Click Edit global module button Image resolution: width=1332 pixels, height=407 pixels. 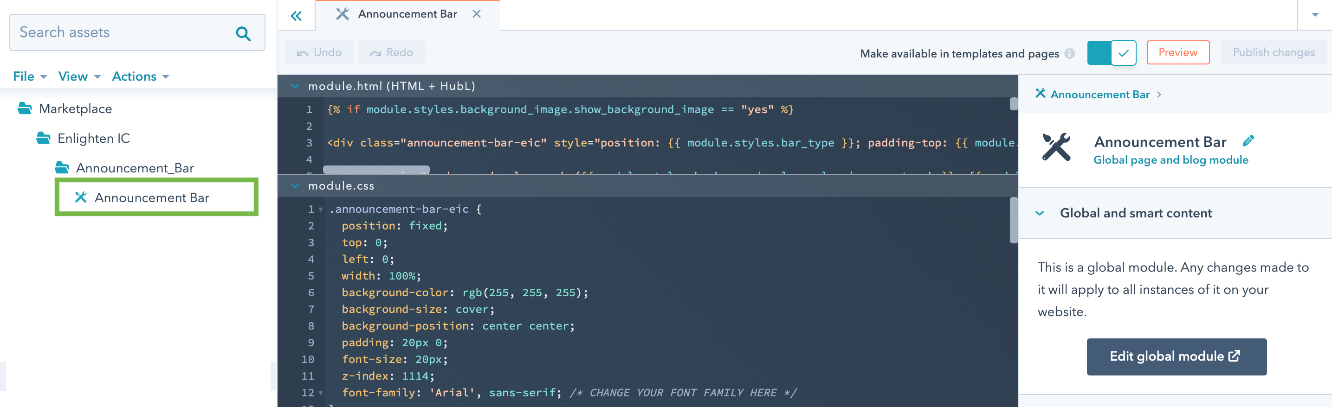tap(1177, 356)
